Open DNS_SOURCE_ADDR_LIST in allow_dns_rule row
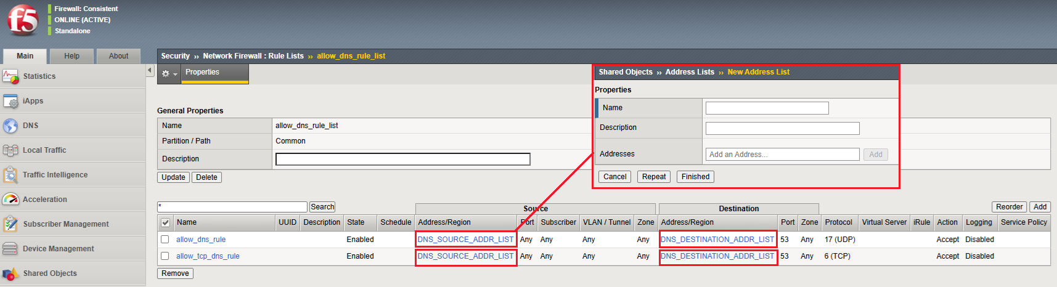This screenshot has width=1057, height=287. point(465,240)
